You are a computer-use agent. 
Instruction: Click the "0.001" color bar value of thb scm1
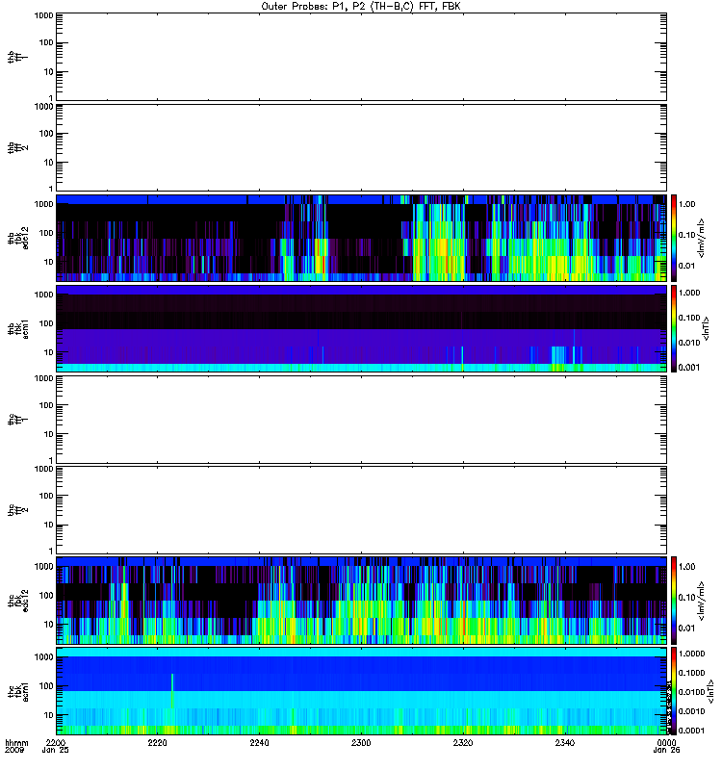tap(689, 368)
